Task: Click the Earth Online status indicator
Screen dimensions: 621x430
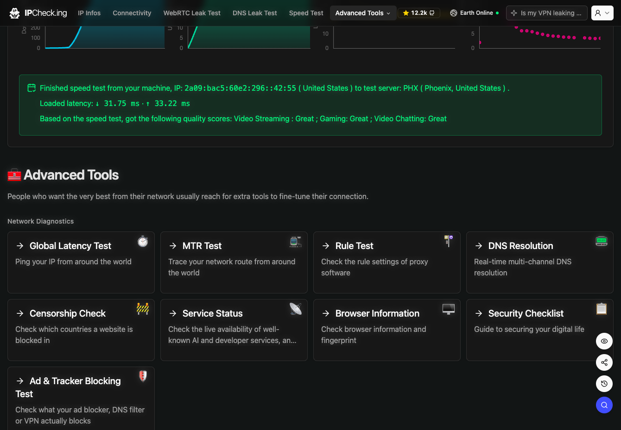Action: (475, 13)
